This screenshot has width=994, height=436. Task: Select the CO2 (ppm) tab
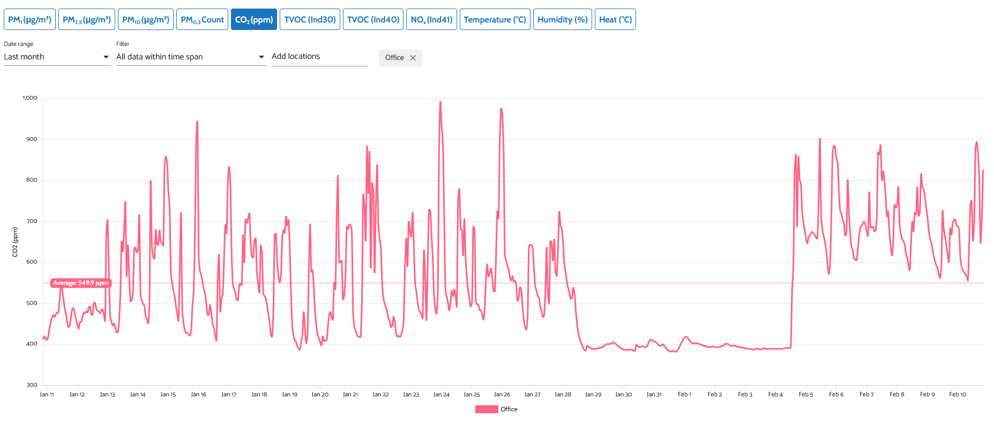pyautogui.click(x=254, y=20)
